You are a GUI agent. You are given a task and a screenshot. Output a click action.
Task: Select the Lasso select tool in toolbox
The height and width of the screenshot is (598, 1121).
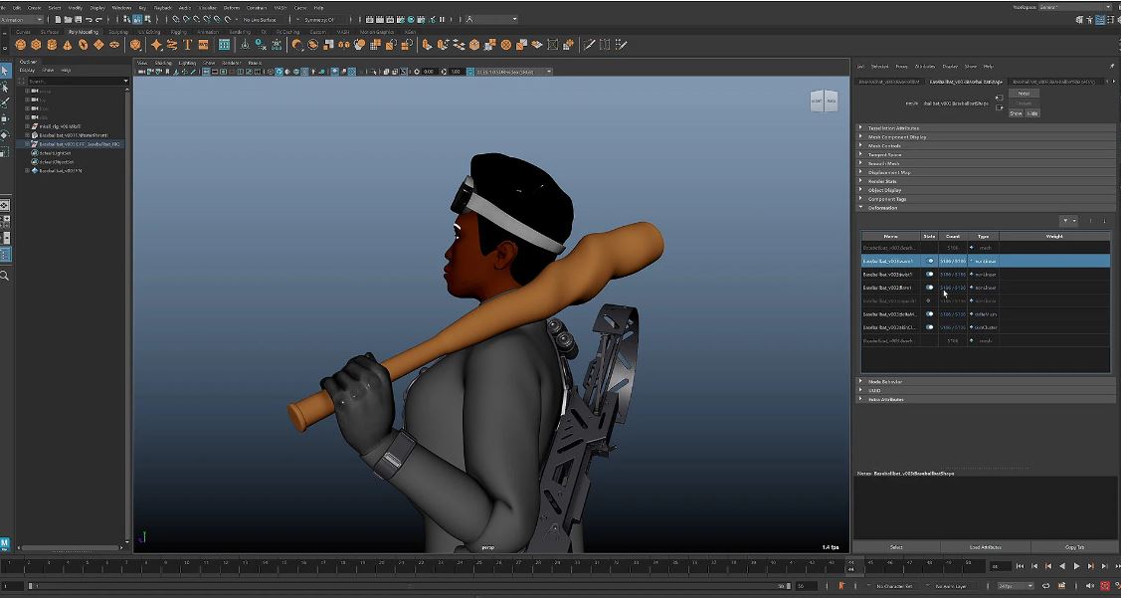[5, 87]
